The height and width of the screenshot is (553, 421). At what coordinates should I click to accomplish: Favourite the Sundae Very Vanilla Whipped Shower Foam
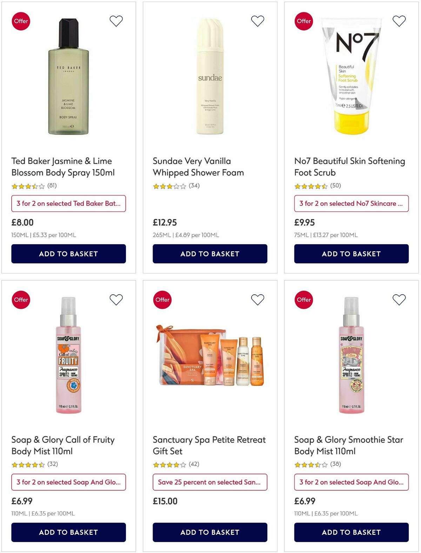pos(257,21)
